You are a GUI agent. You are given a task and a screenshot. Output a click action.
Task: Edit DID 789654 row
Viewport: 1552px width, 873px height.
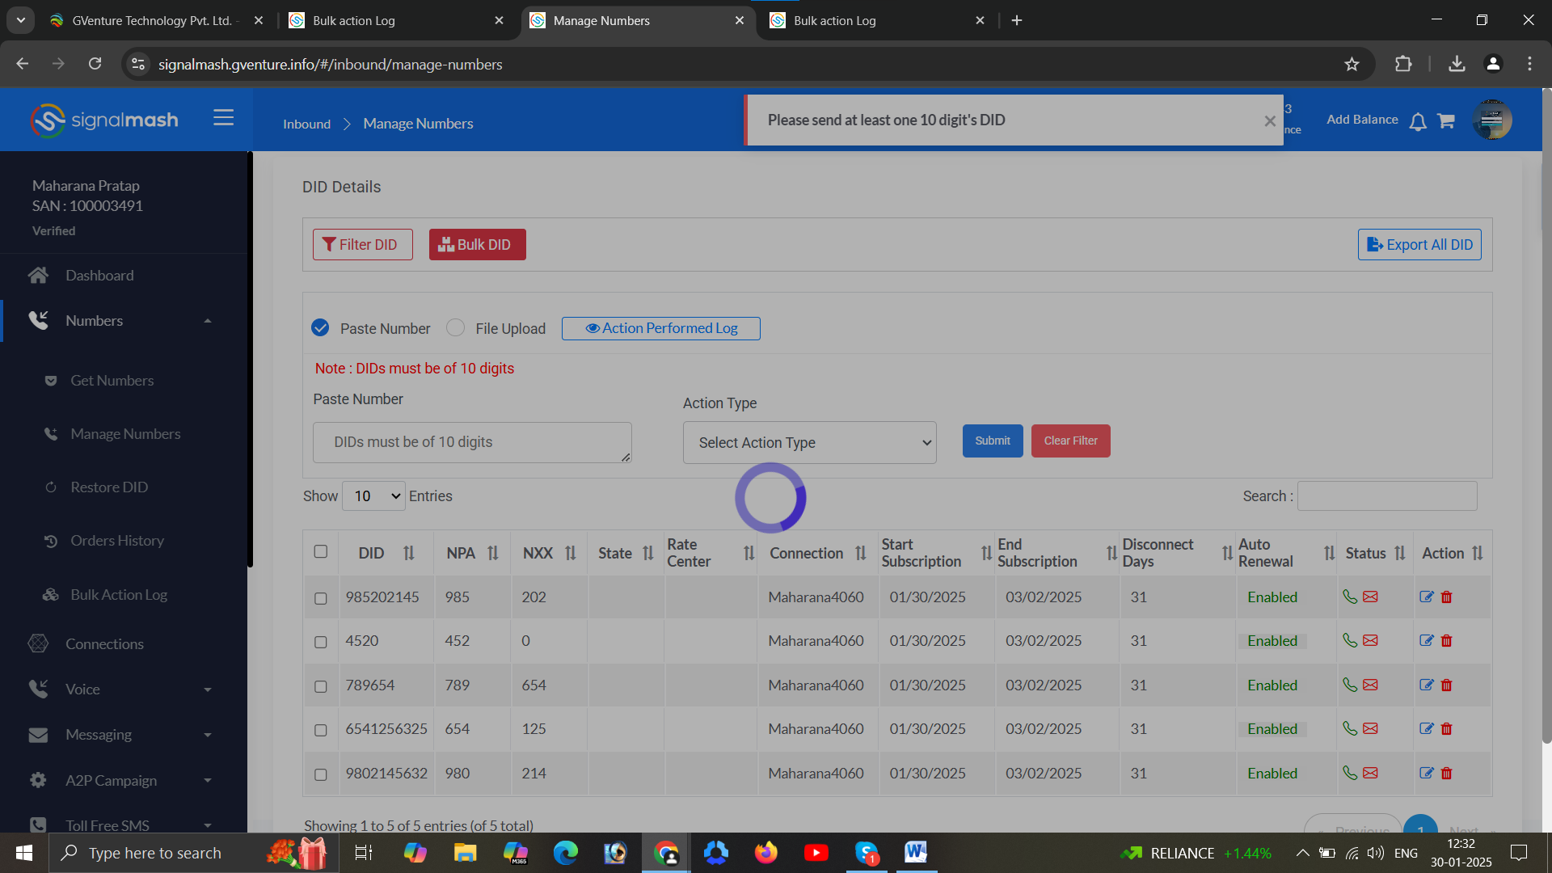coord(1427,685)
